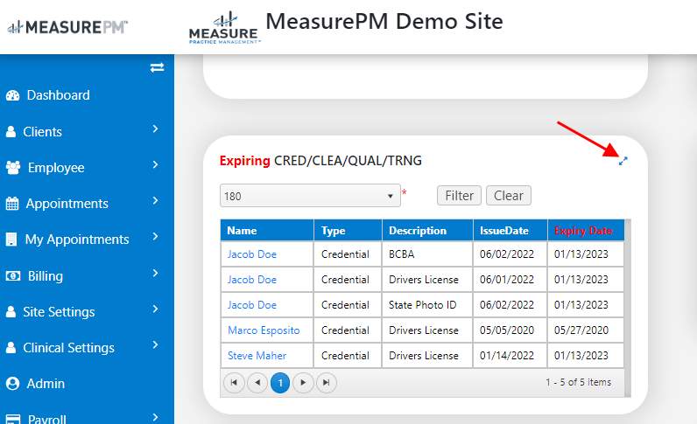Click the Dashboard gauge icon

[12, 95]
